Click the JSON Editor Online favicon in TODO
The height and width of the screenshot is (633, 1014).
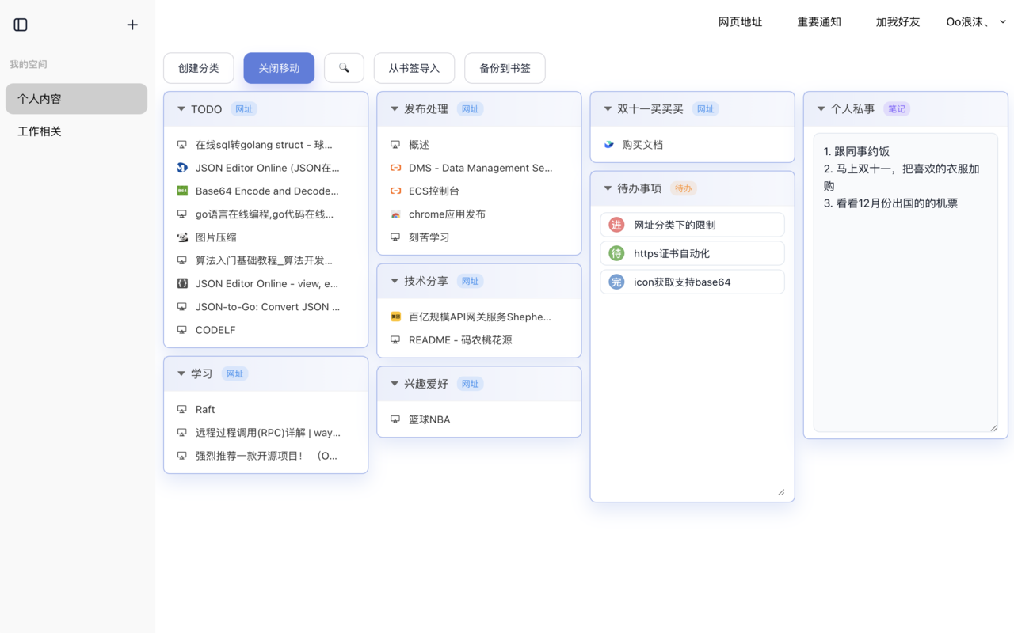(181, 168)
